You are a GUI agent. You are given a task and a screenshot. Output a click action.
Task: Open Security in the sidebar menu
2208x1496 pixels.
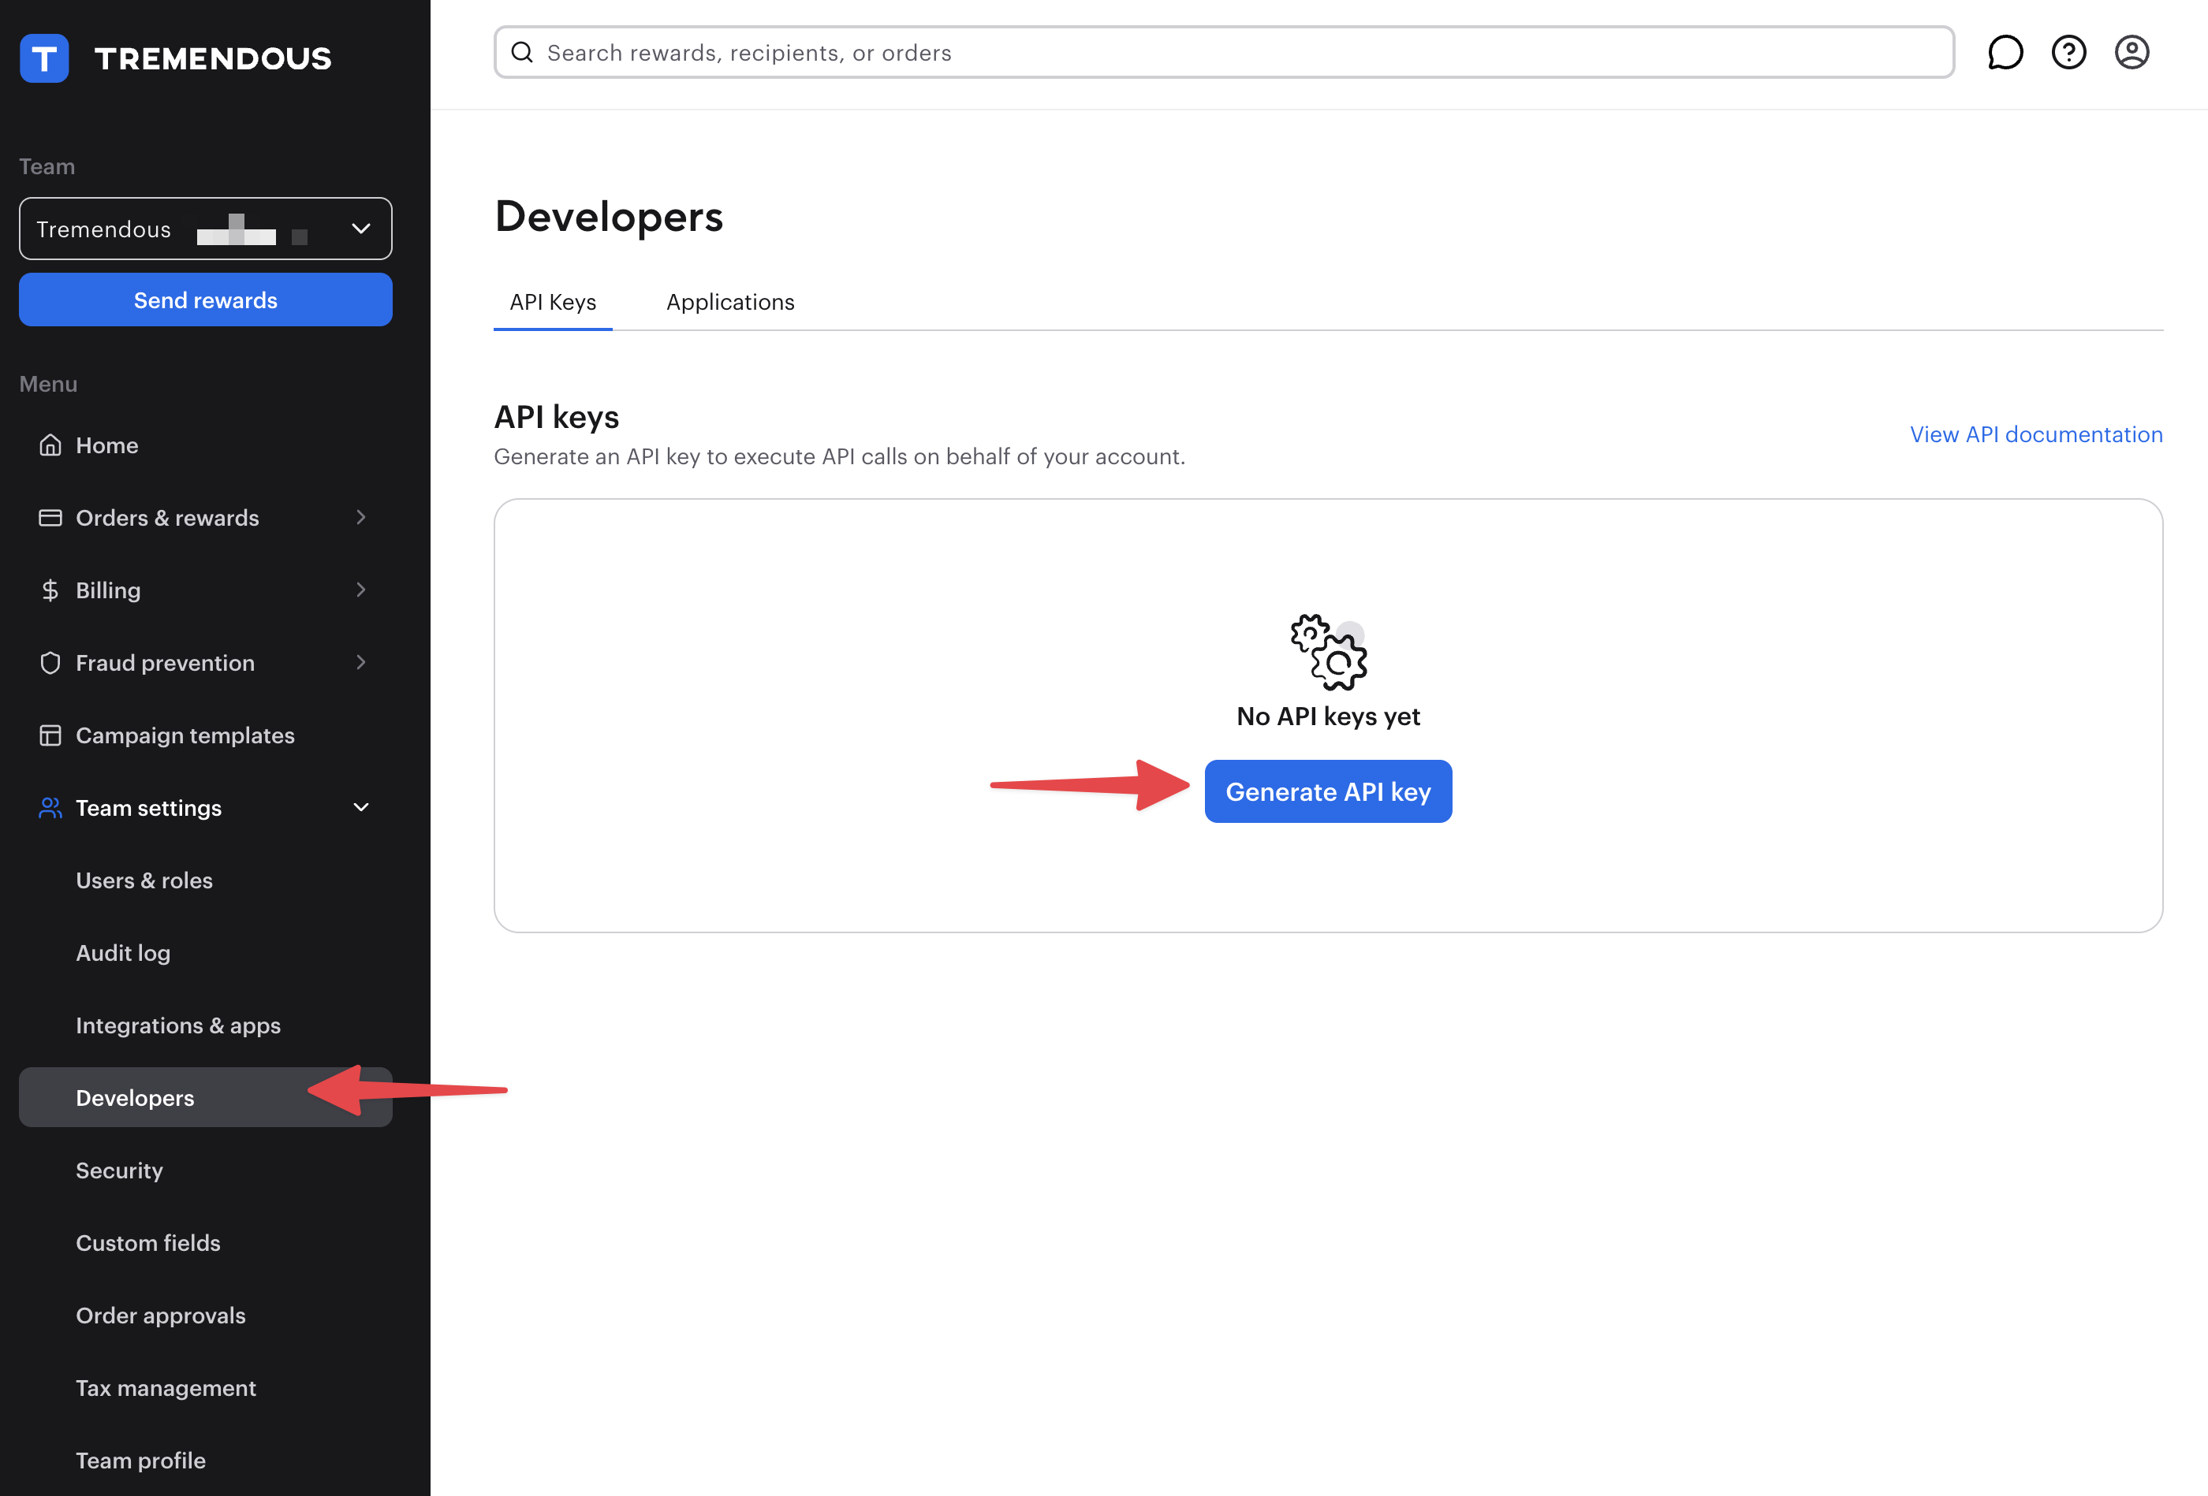point(120,1170)
